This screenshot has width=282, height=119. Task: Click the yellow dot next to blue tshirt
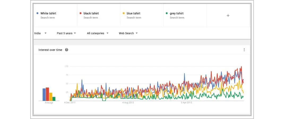tap(123, 13)
